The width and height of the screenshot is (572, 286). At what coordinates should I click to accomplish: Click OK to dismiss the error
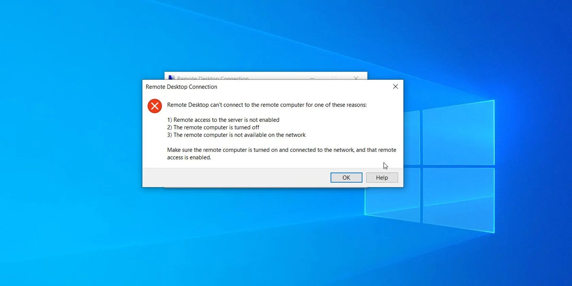coord(346,177)
